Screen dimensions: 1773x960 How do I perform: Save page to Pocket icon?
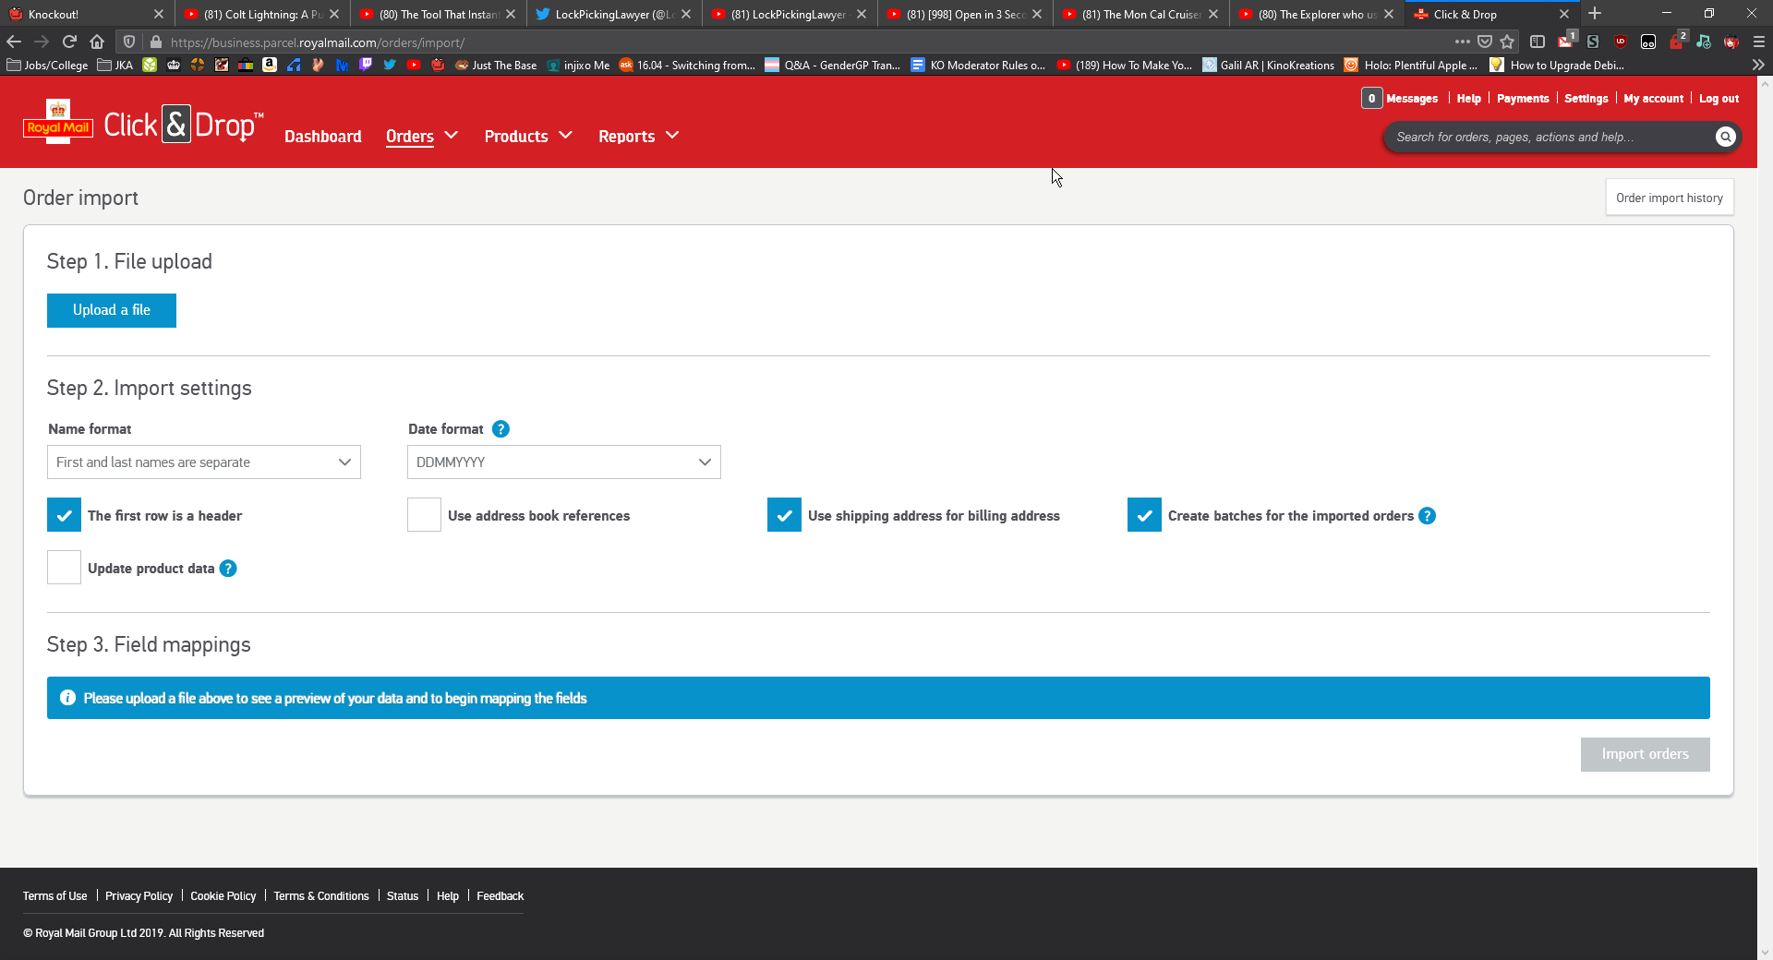point(1485,42)
